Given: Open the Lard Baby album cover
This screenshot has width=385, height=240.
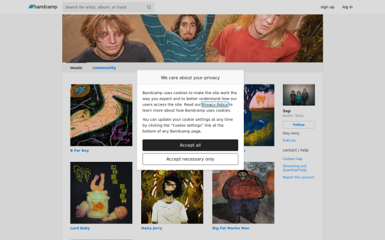Looking at the screenshot, I should click(101, 193).
